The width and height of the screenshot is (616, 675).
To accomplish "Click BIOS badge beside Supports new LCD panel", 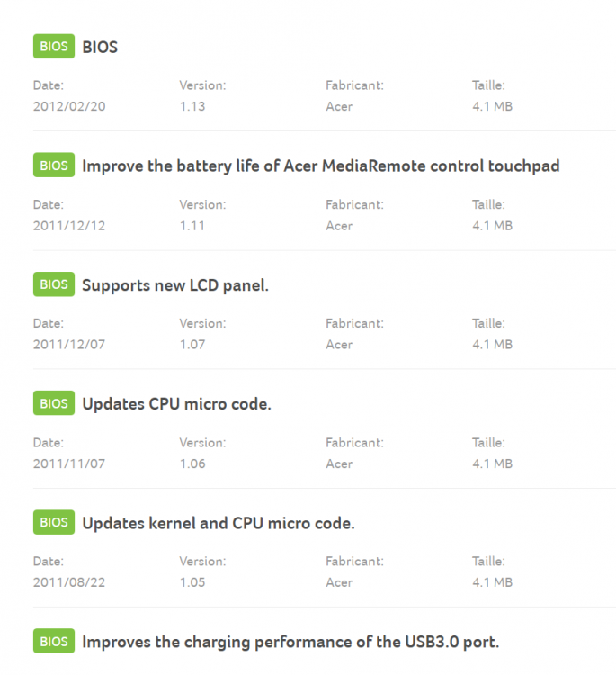I will pyautogui.click(x=54, y=284).
